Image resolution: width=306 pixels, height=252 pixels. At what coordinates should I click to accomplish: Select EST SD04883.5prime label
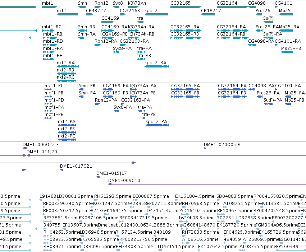click(235, 196)
